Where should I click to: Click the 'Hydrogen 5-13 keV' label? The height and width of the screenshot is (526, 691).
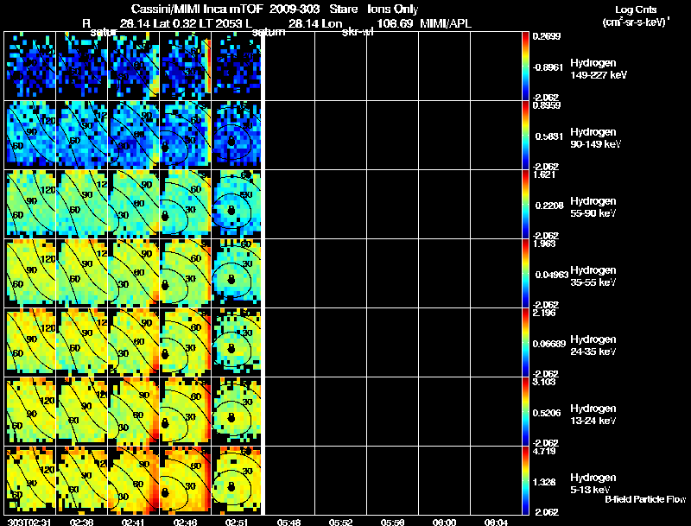(593, 484)
